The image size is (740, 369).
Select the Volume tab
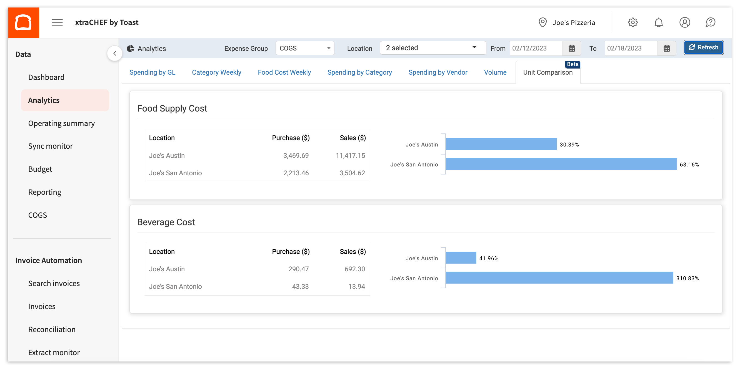[495, 72]
